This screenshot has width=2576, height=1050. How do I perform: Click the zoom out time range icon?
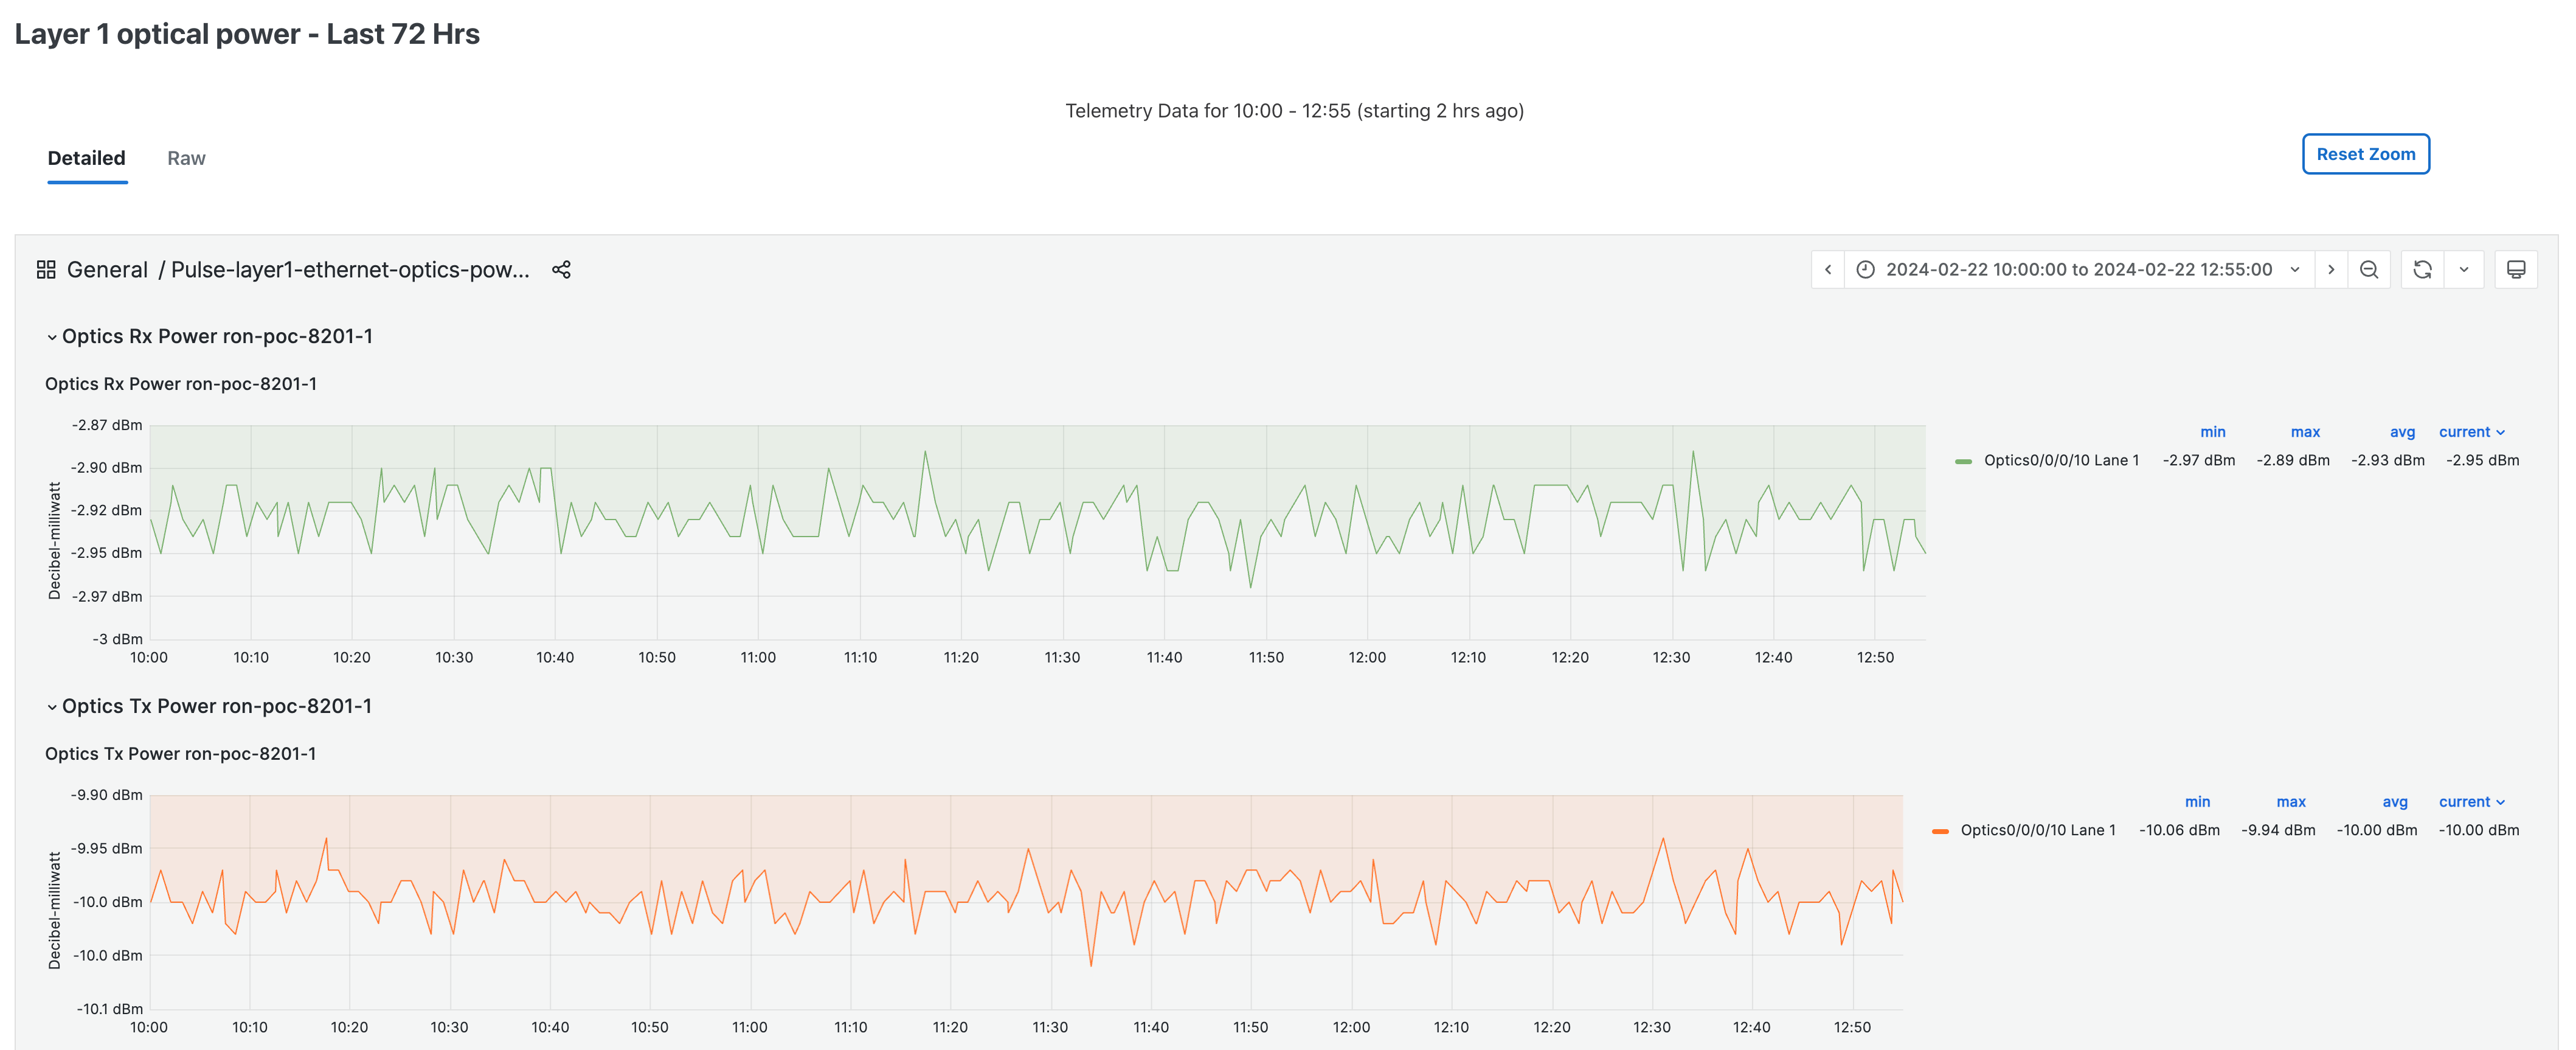tap(2368, 270)
